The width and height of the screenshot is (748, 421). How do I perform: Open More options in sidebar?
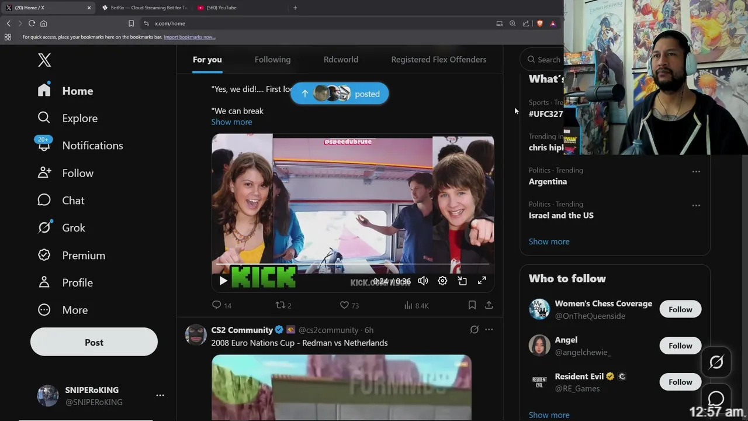tap(62, 310)
